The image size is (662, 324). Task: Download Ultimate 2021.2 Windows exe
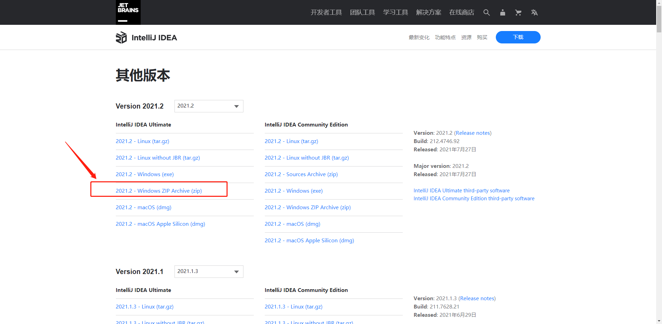145,174
